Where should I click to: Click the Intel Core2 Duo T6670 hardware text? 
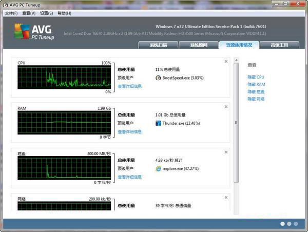click(165, 33)
